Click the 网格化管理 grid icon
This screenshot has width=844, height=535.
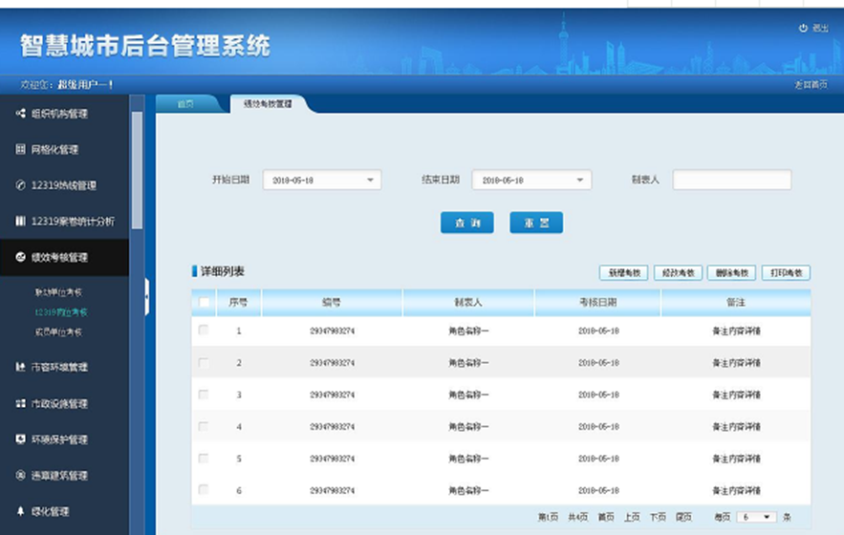(20, 150)
